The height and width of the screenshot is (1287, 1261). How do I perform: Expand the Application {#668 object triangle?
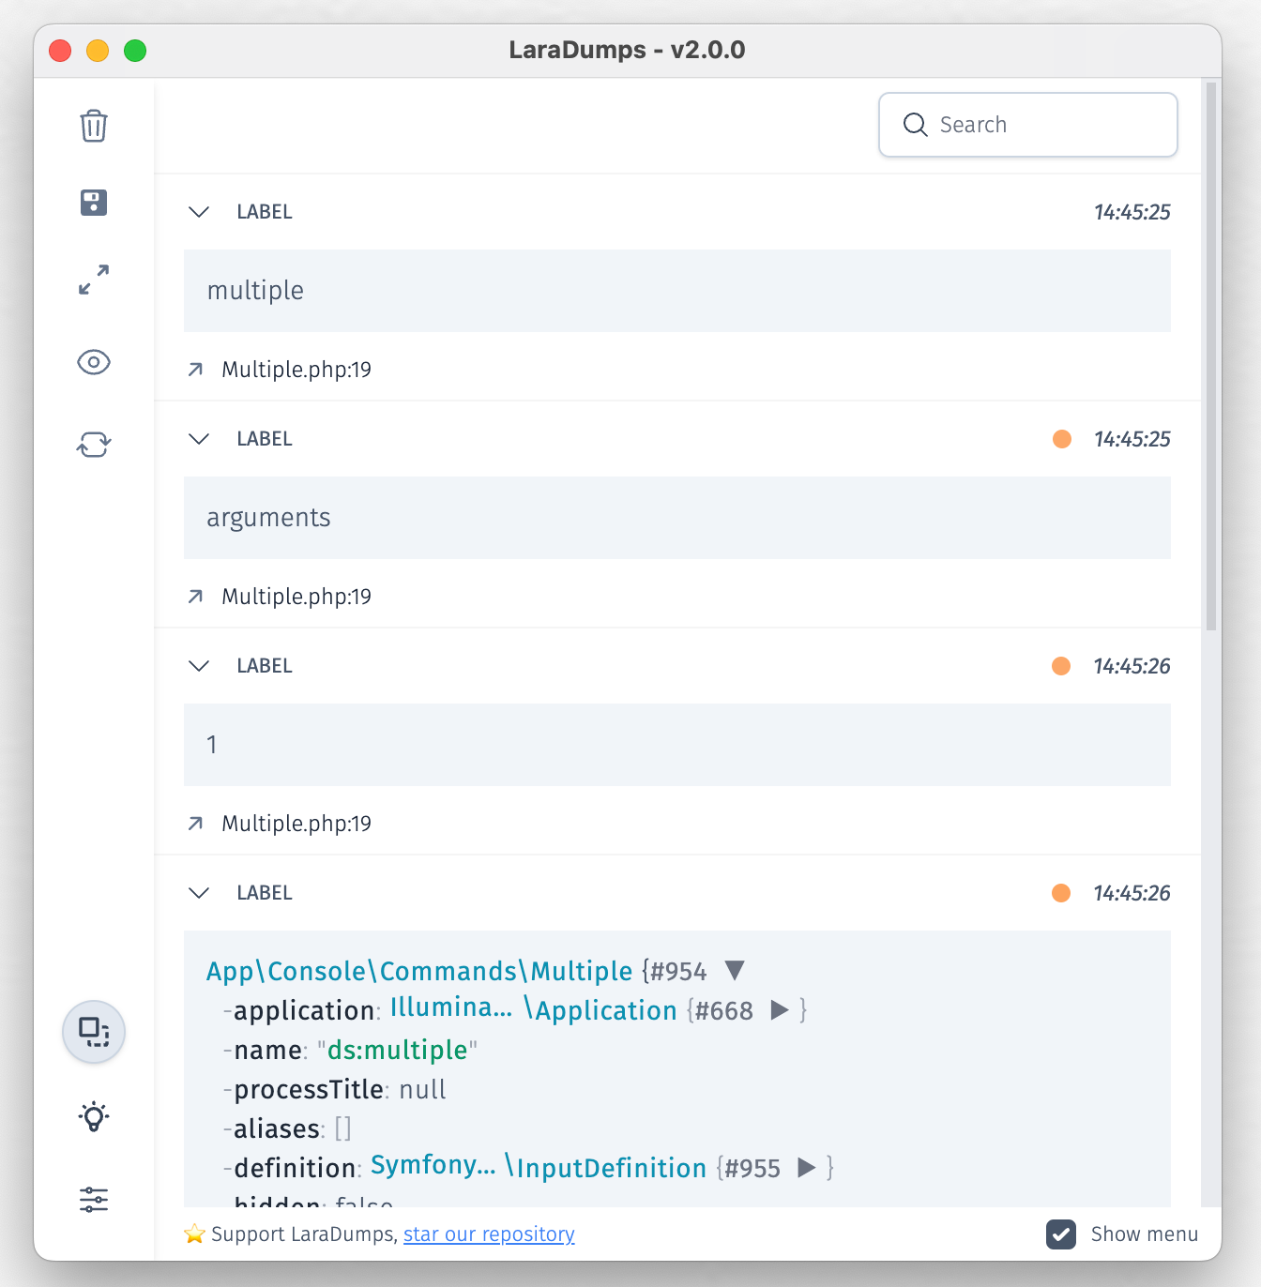(x=779, y=1010)
